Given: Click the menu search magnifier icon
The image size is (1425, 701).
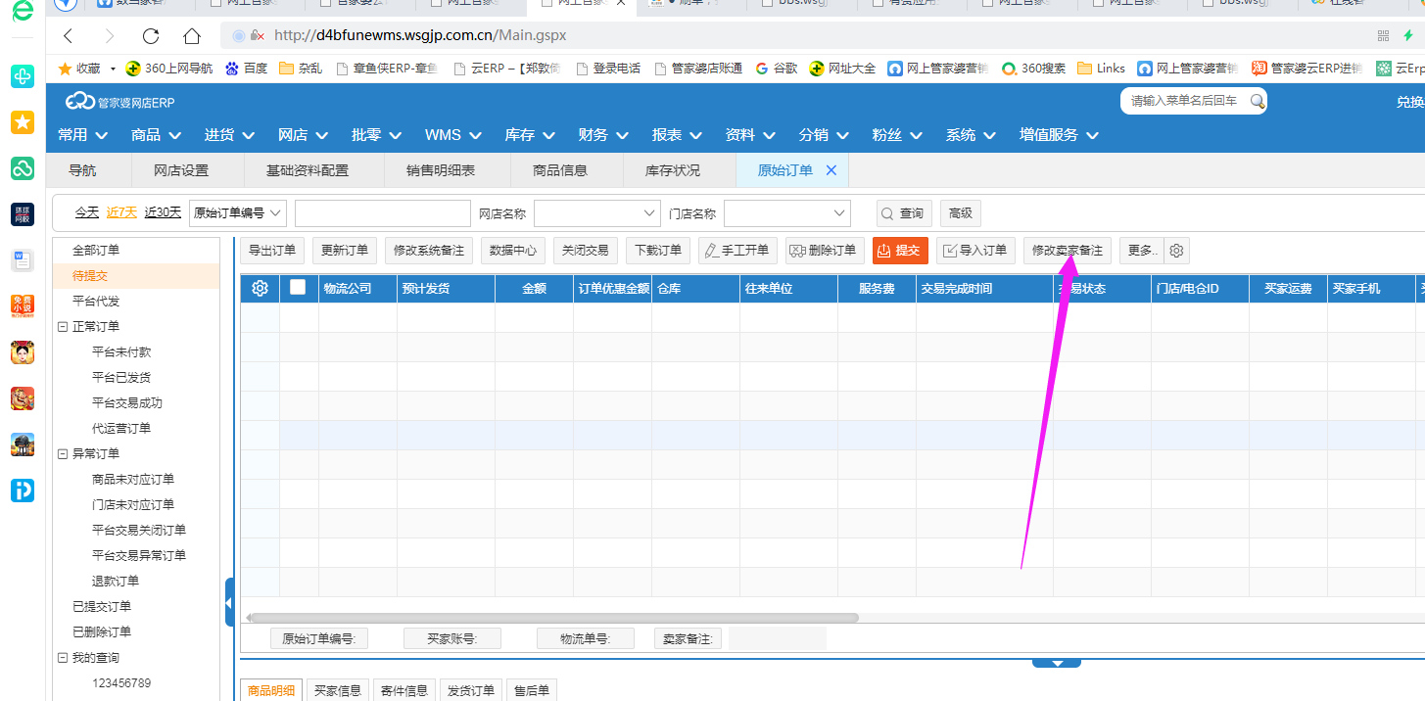Looking at the screenshot, I should 1257,101.
